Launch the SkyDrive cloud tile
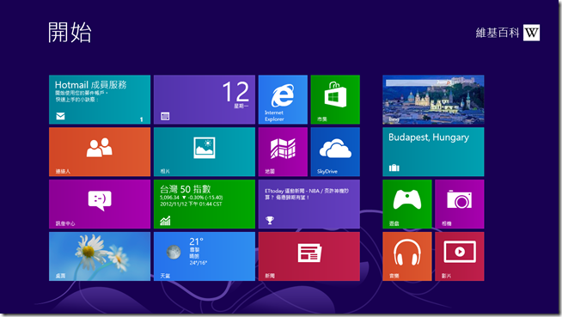Image resolution: width=562 pixels, height=317 pixels. coord(335,152)
